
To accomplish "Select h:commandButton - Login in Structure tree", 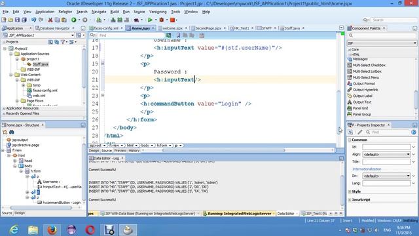I will click(x=62, y=203).
